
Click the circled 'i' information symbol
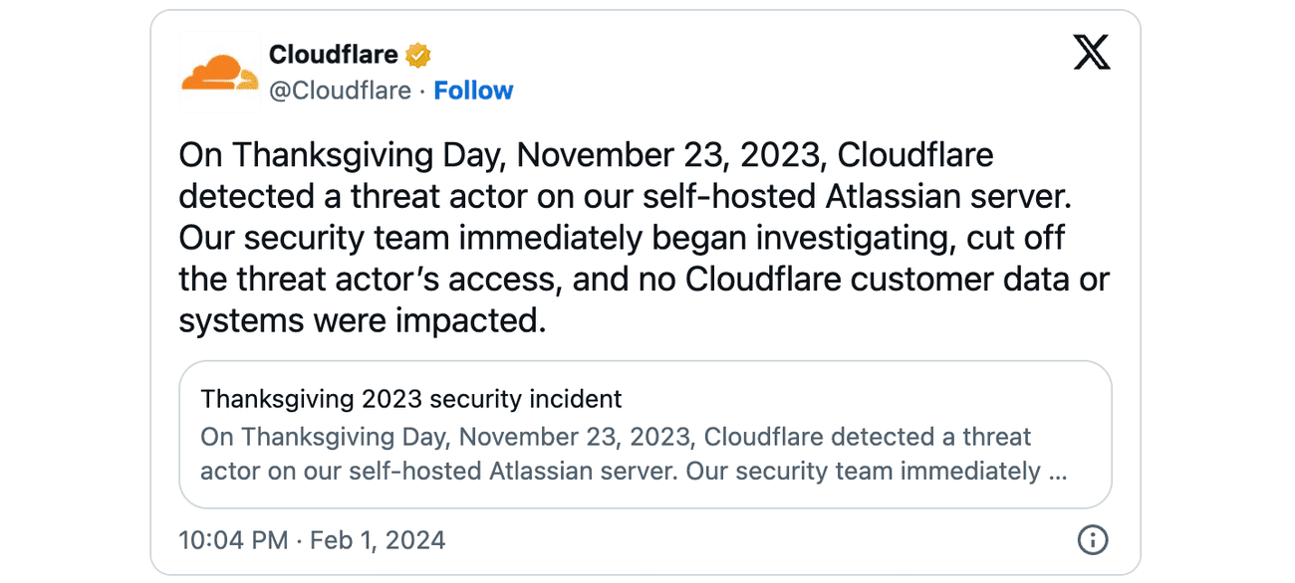click(1093, 540)
